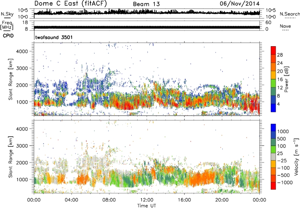Click the 'Power [dB]' color bar label
The height and width of the screenshot is (208, 300).
(286, 79)
